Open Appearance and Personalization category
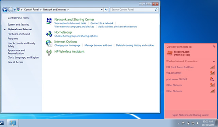This screenshot has width=218, height=127. coord(16,52)
